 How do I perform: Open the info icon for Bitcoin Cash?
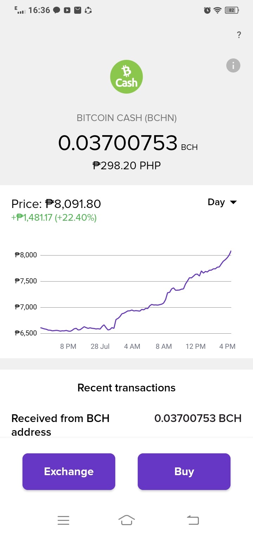click(233, 65)
